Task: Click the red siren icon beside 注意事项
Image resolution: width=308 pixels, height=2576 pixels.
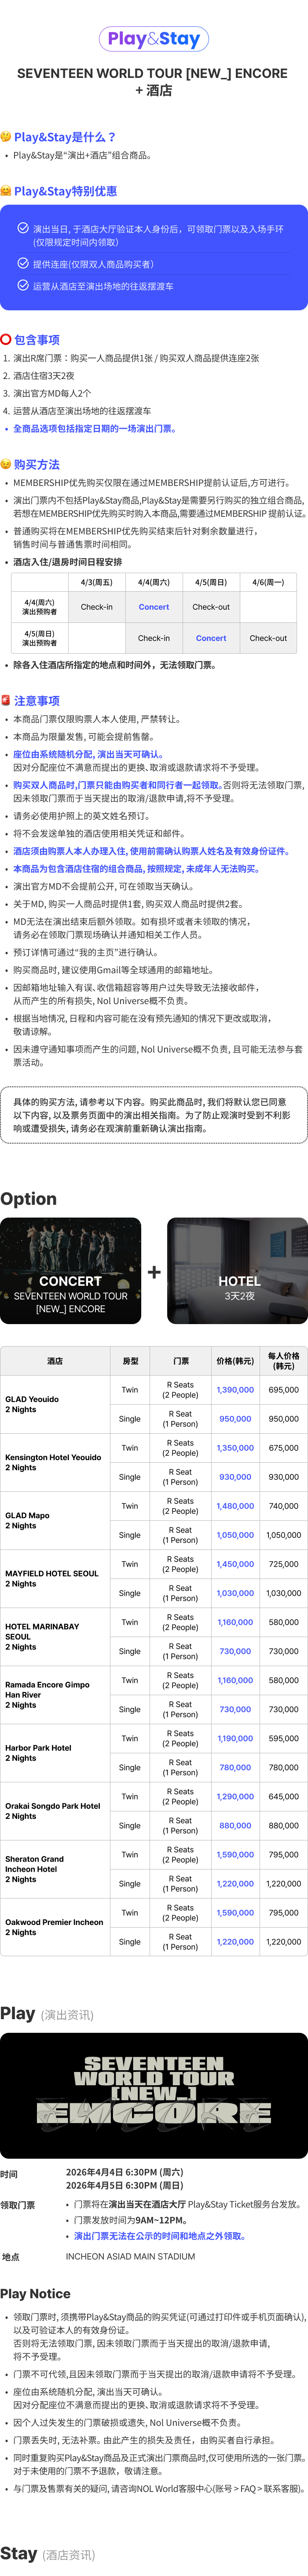Action: click(x=6, y=701)
